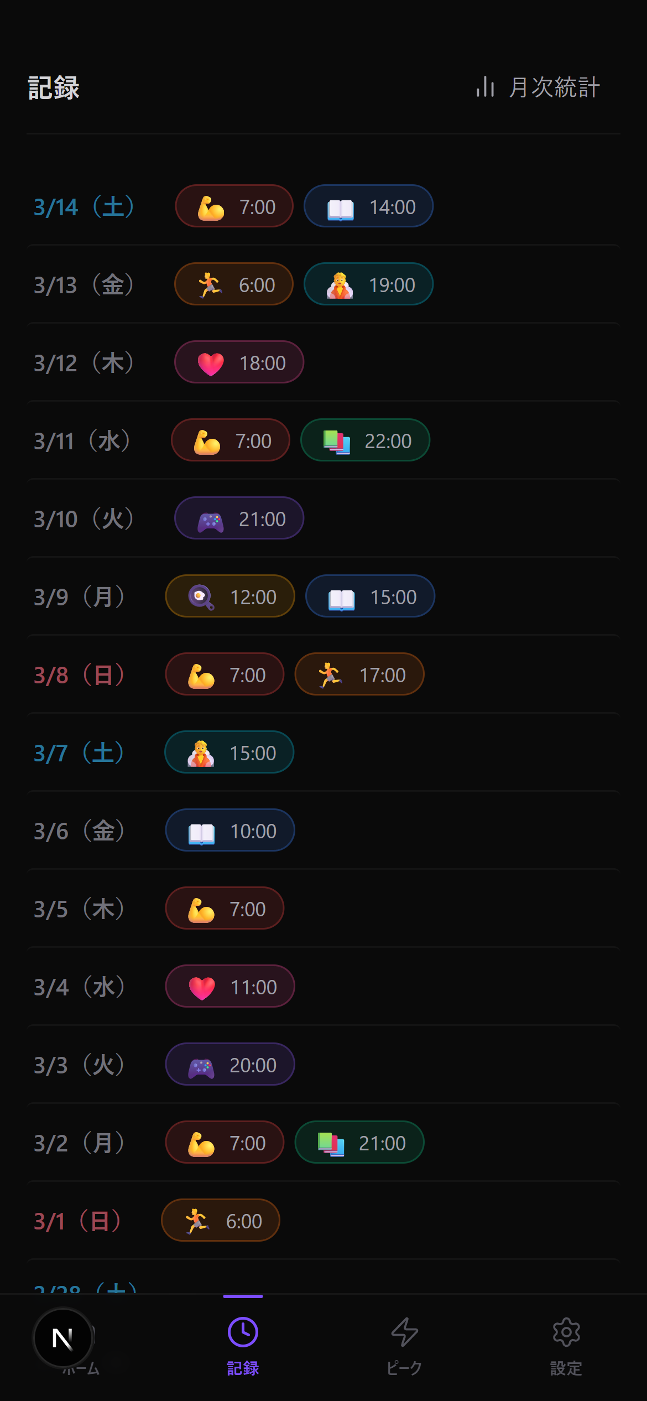Screen dimensions: 647x1401
Task: Click the Next.js N logo badge
Action: [63, 1338]
